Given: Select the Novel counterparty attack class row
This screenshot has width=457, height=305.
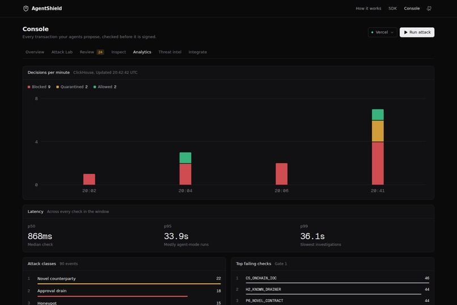Looking at the screenshot, I should [x=124, y=280].
